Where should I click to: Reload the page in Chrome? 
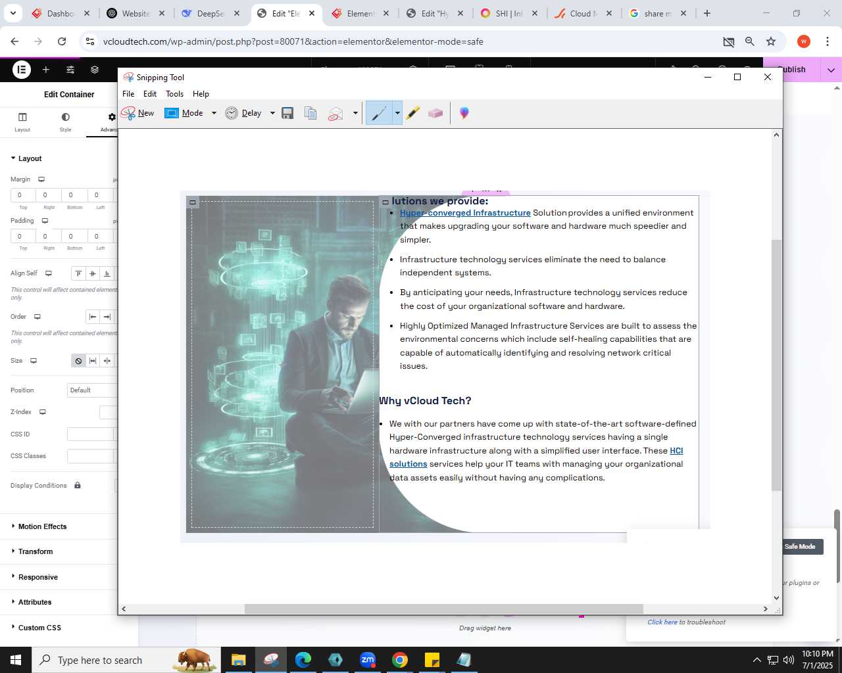62,41
